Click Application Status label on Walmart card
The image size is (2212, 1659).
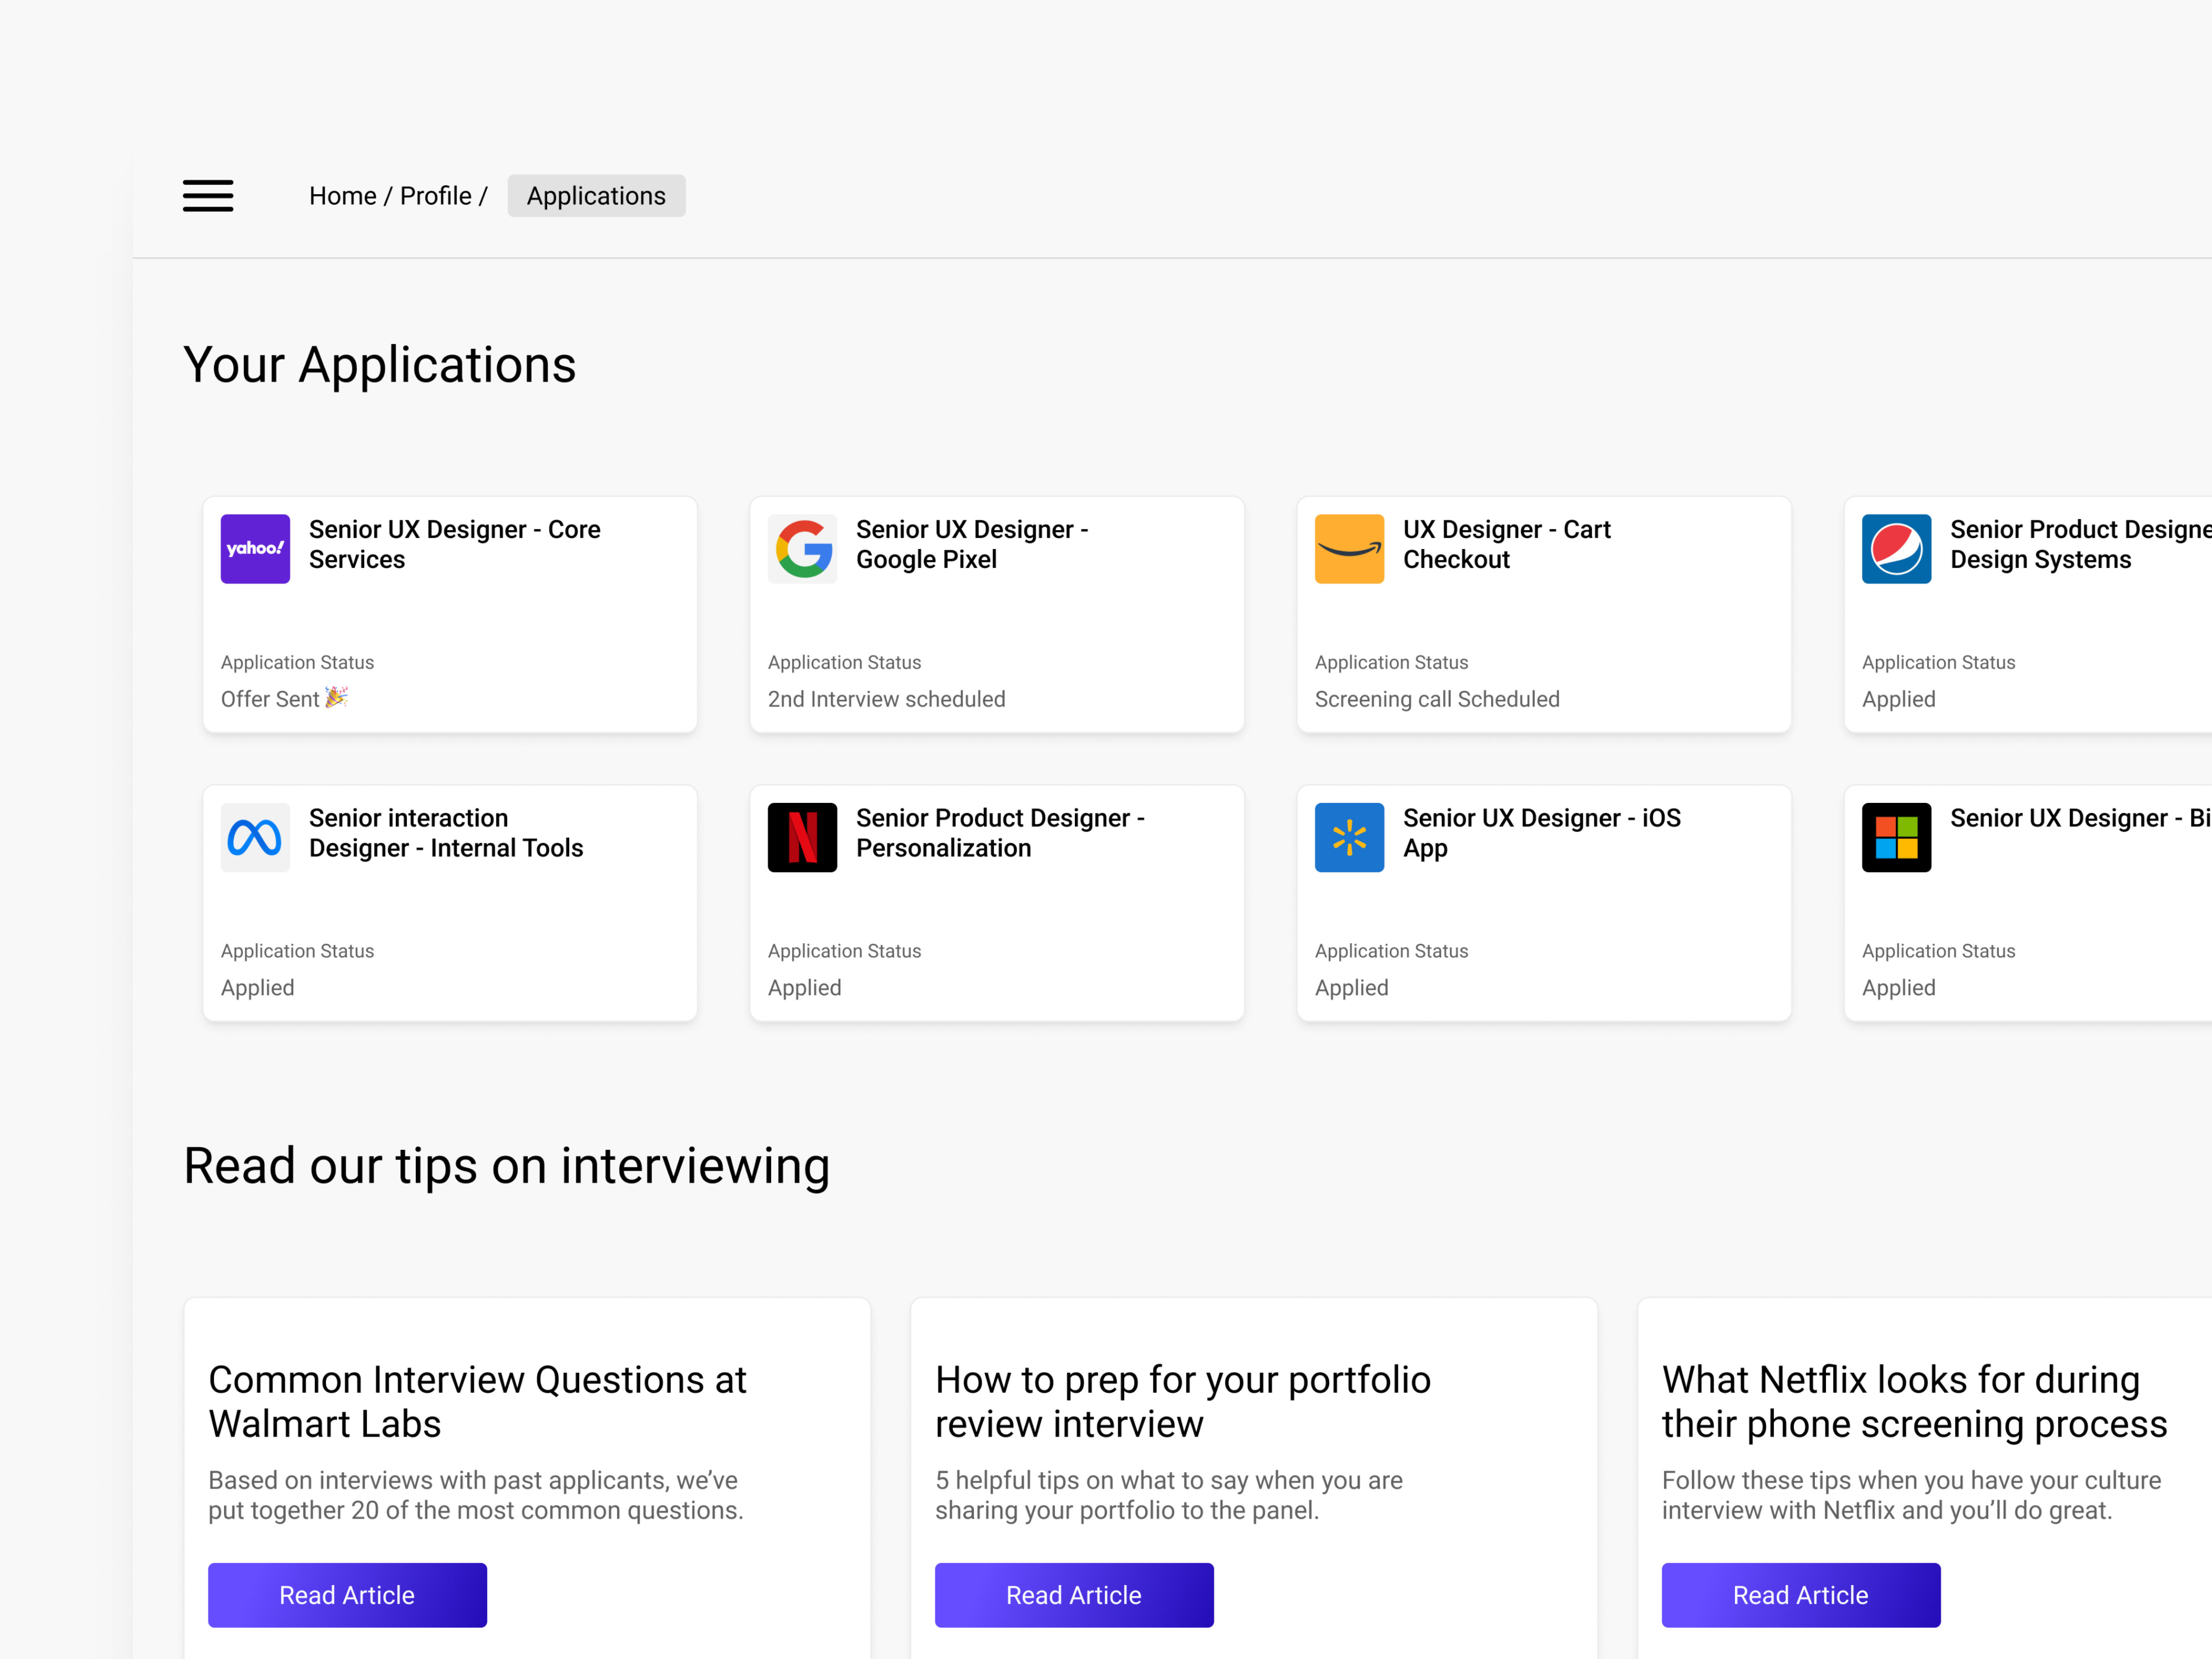click(1391, 951)
